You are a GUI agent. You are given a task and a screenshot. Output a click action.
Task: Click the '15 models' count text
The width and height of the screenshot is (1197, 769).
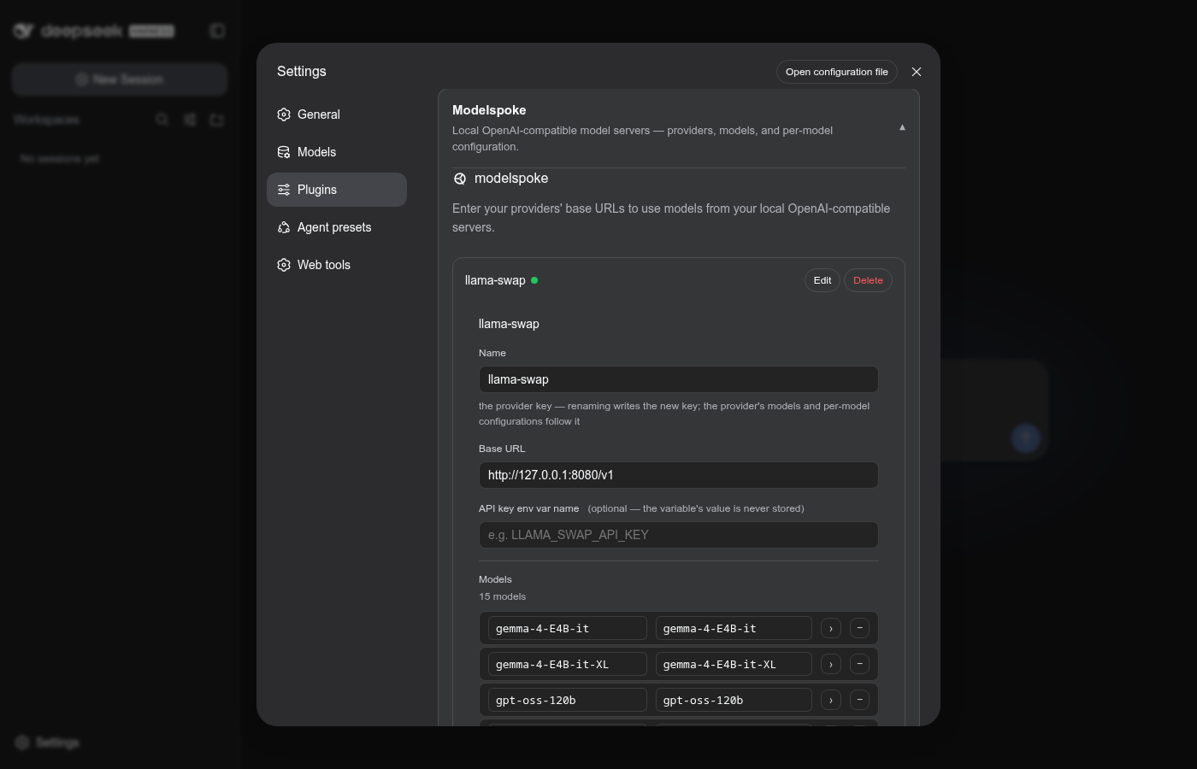coord(503,596)
